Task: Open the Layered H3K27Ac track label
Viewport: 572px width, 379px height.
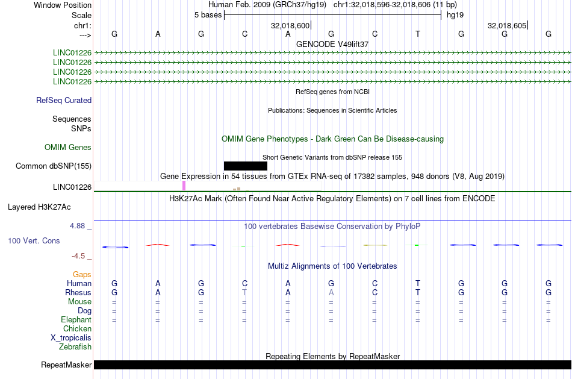Action: pyautogui.click(x=39, y=207)
